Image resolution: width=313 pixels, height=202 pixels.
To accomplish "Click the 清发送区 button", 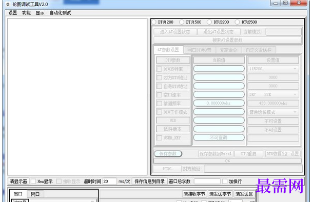I will [244, 194].
